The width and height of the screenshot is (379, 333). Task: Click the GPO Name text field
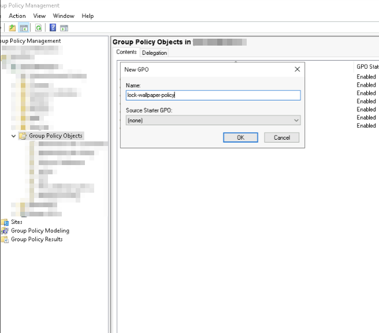point(213,95)
